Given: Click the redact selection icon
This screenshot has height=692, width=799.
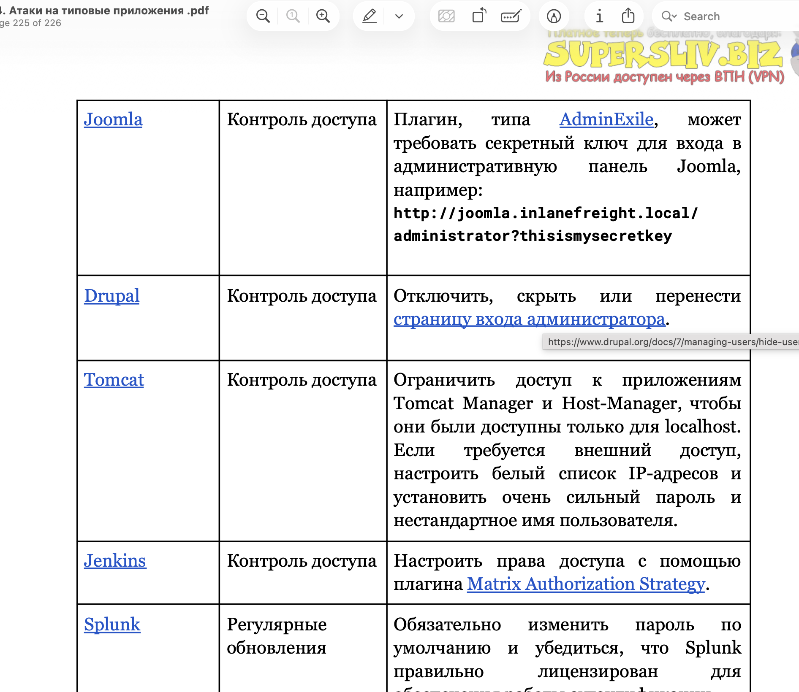Looking at the screenshot, I should pyautogui.click(x=446, y=16).
